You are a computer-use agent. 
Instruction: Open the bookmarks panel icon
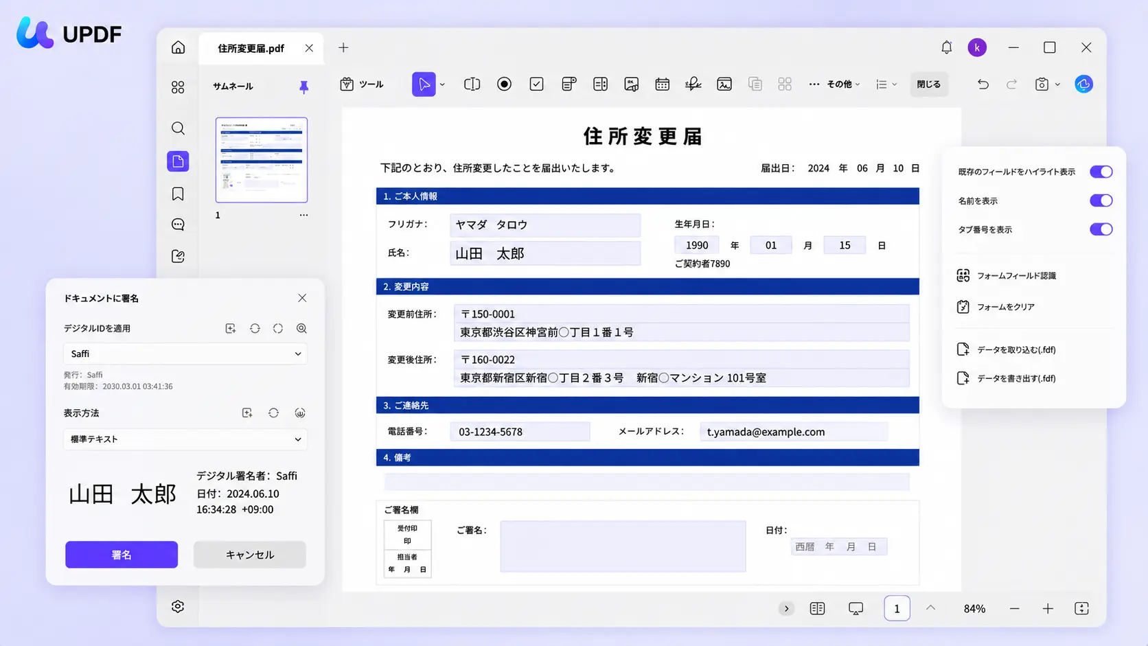[178, 194]
